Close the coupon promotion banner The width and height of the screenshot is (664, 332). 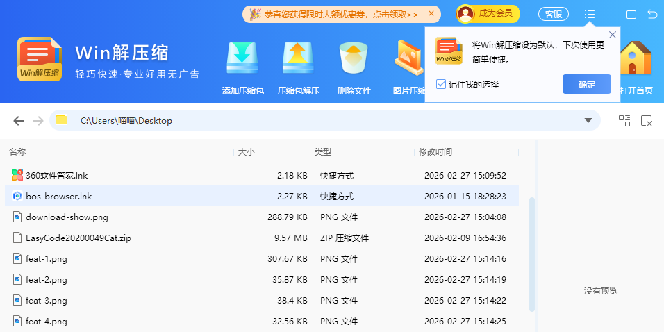[x=431, y=13]
